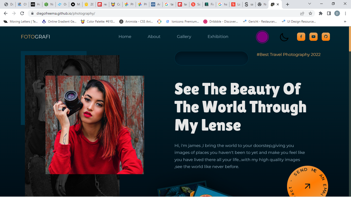Switch to the 're' tab
Image resolution: width=351 pixels, height=197 pixels.
coord(102,4)
